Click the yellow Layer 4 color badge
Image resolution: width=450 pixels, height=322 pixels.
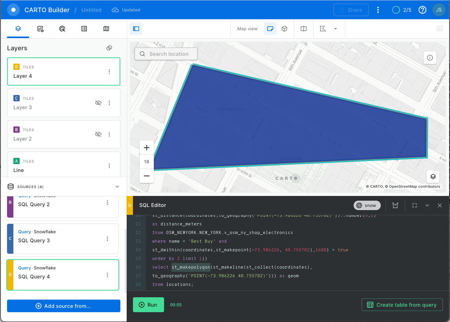[16, 67]
